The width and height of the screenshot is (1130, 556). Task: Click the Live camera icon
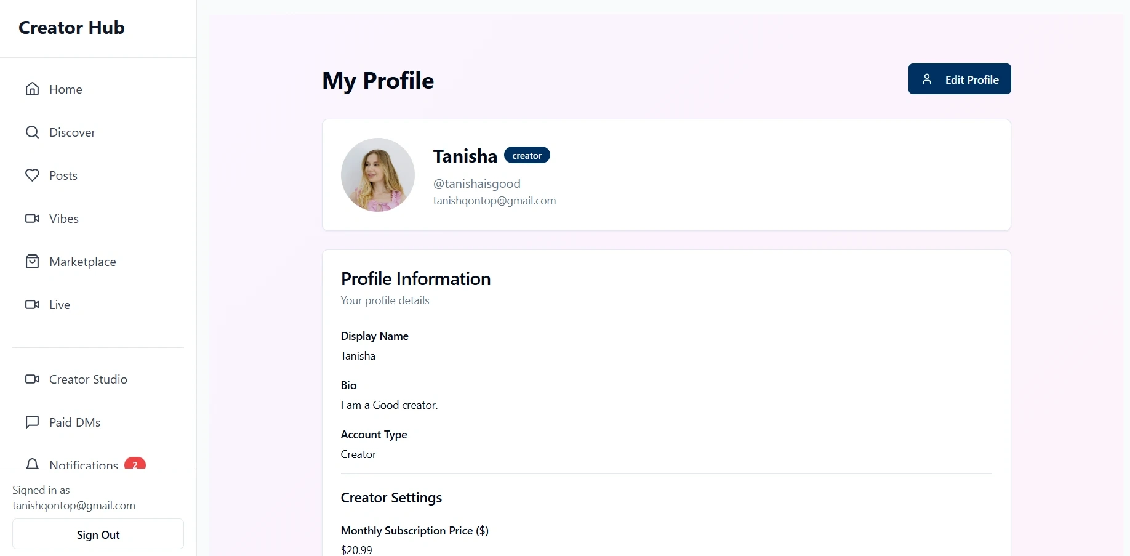coord(32,305)
